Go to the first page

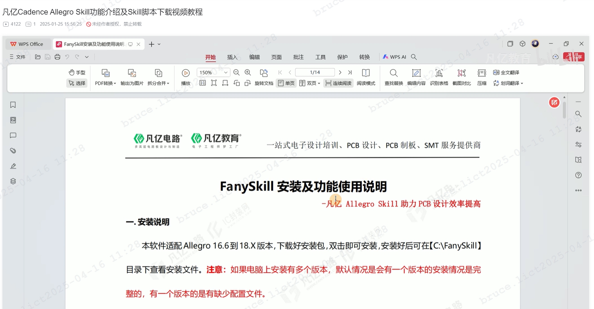[280, 72]
